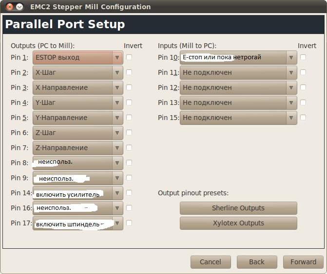Enable Invert checkbox for output Pin 1
Screen dimensions: 327x274
[129, 57]
